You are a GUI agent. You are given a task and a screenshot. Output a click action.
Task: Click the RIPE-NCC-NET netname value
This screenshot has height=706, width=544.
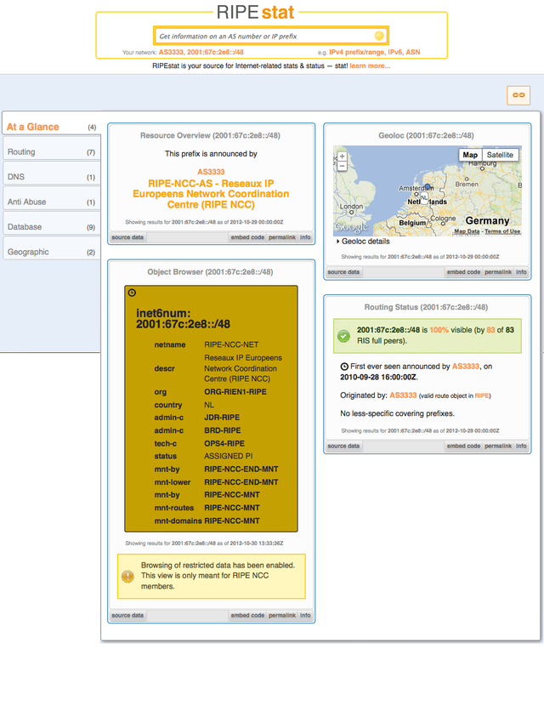[231, 344]
